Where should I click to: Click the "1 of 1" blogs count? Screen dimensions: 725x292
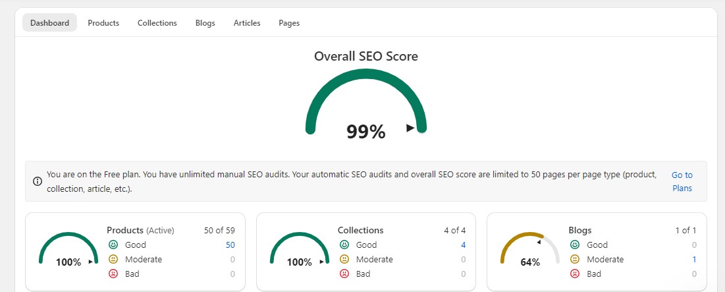[x=685, y=230]
